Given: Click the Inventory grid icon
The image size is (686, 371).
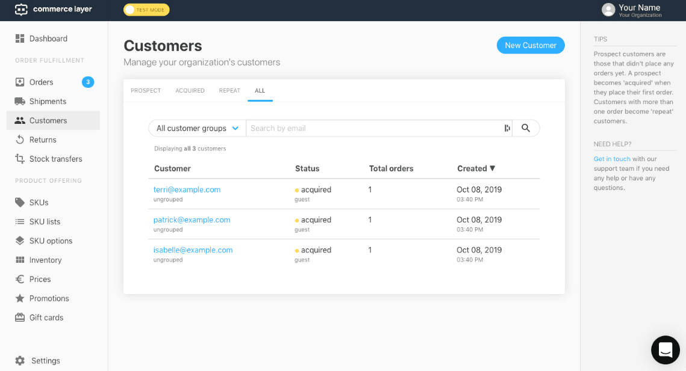Looking at the screenshot, I should (x=20, y=260).
